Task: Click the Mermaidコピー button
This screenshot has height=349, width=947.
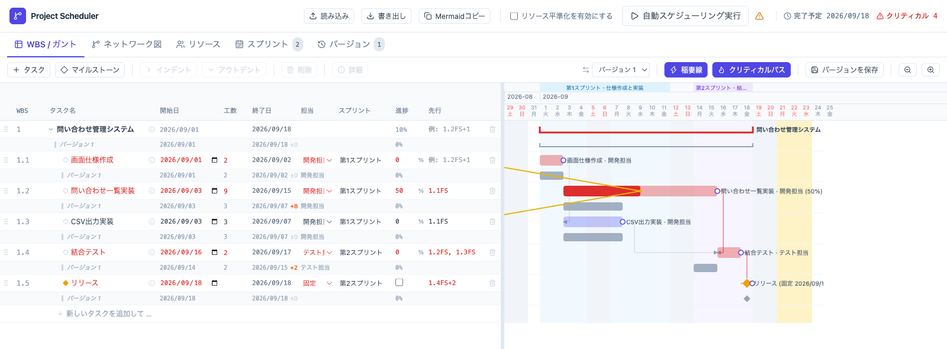Action: click(x=455, y=16)
